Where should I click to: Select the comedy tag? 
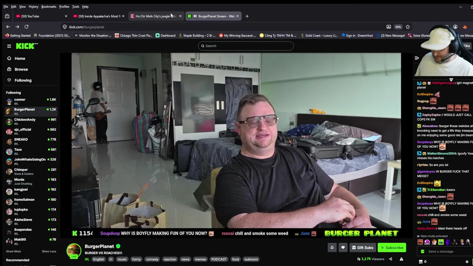[152, 259]
